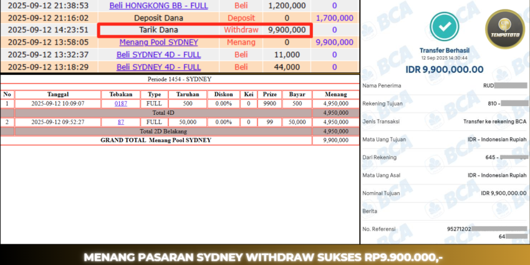Click the Periode 1454 - SYDNEY heading
This screenshot has height=265, width=530.
click(180, 79)
